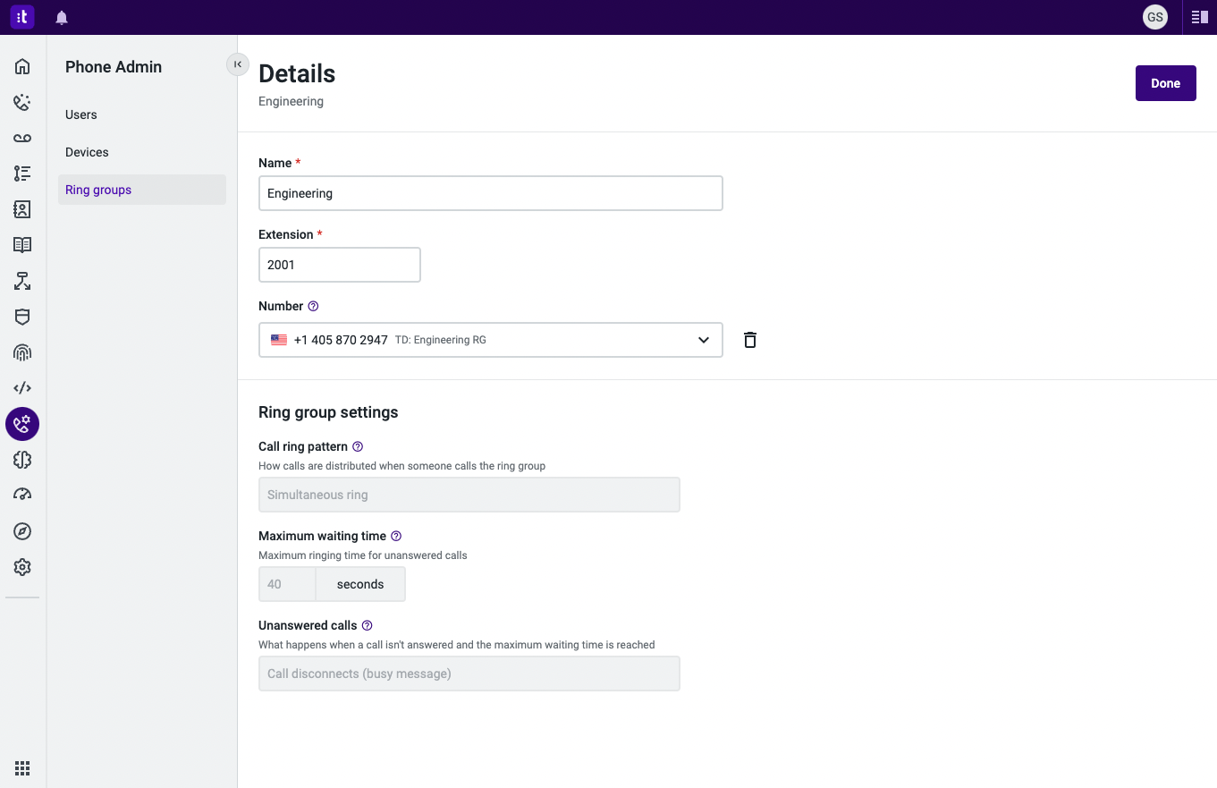Open the Call ring pattern dropdown
Screen dimensions: 1217x788
pyautogui.click(x=469, y=495)
